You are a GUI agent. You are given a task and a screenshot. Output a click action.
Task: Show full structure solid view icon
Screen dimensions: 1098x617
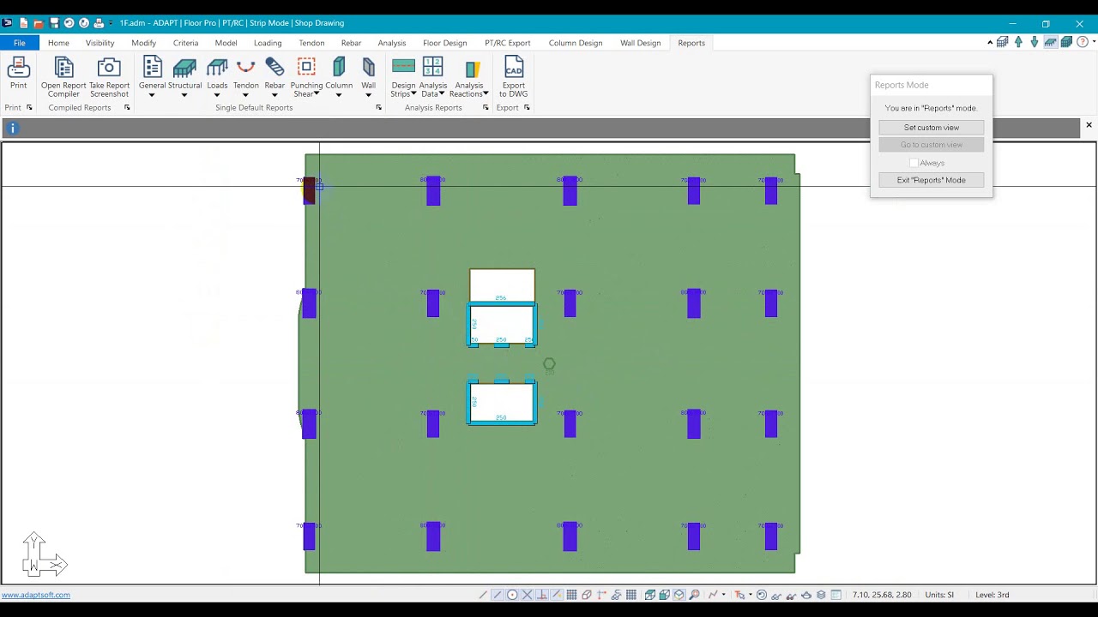1067,42
